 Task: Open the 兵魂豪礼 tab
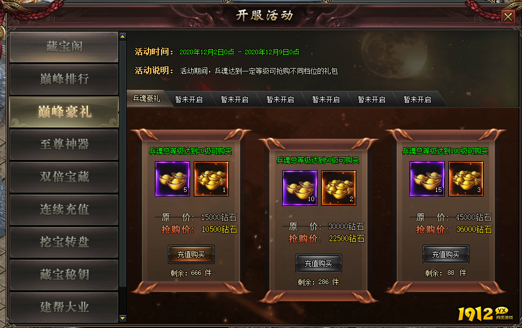(x=147, y=98)
